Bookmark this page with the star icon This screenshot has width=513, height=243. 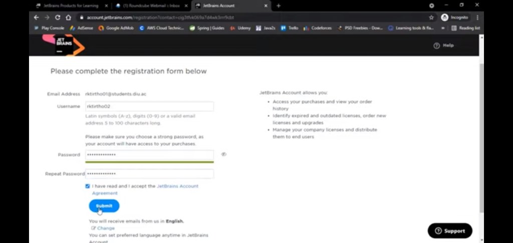pos(431,17)
